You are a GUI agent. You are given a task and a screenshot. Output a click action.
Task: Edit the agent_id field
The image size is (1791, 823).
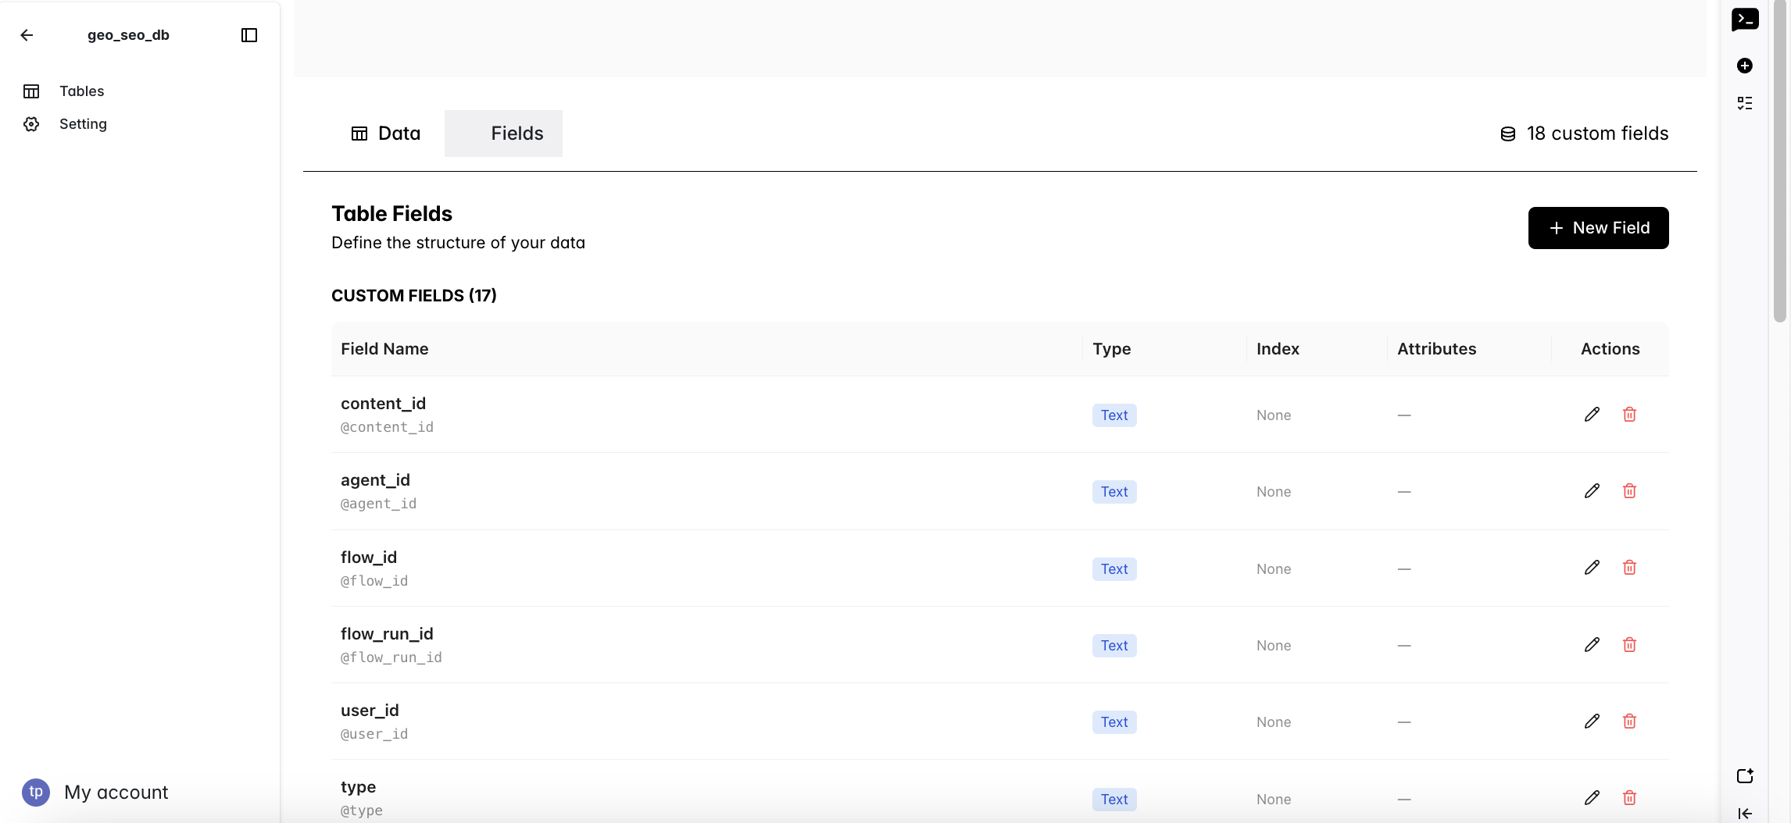tap(1592, 491)
